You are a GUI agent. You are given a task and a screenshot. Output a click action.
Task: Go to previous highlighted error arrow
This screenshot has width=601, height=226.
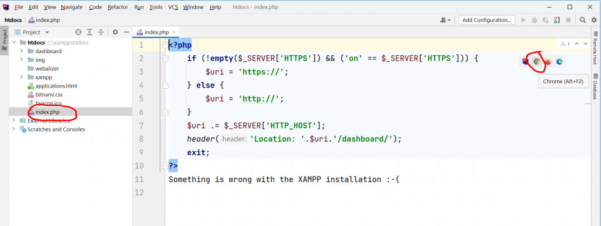(577, 44)
